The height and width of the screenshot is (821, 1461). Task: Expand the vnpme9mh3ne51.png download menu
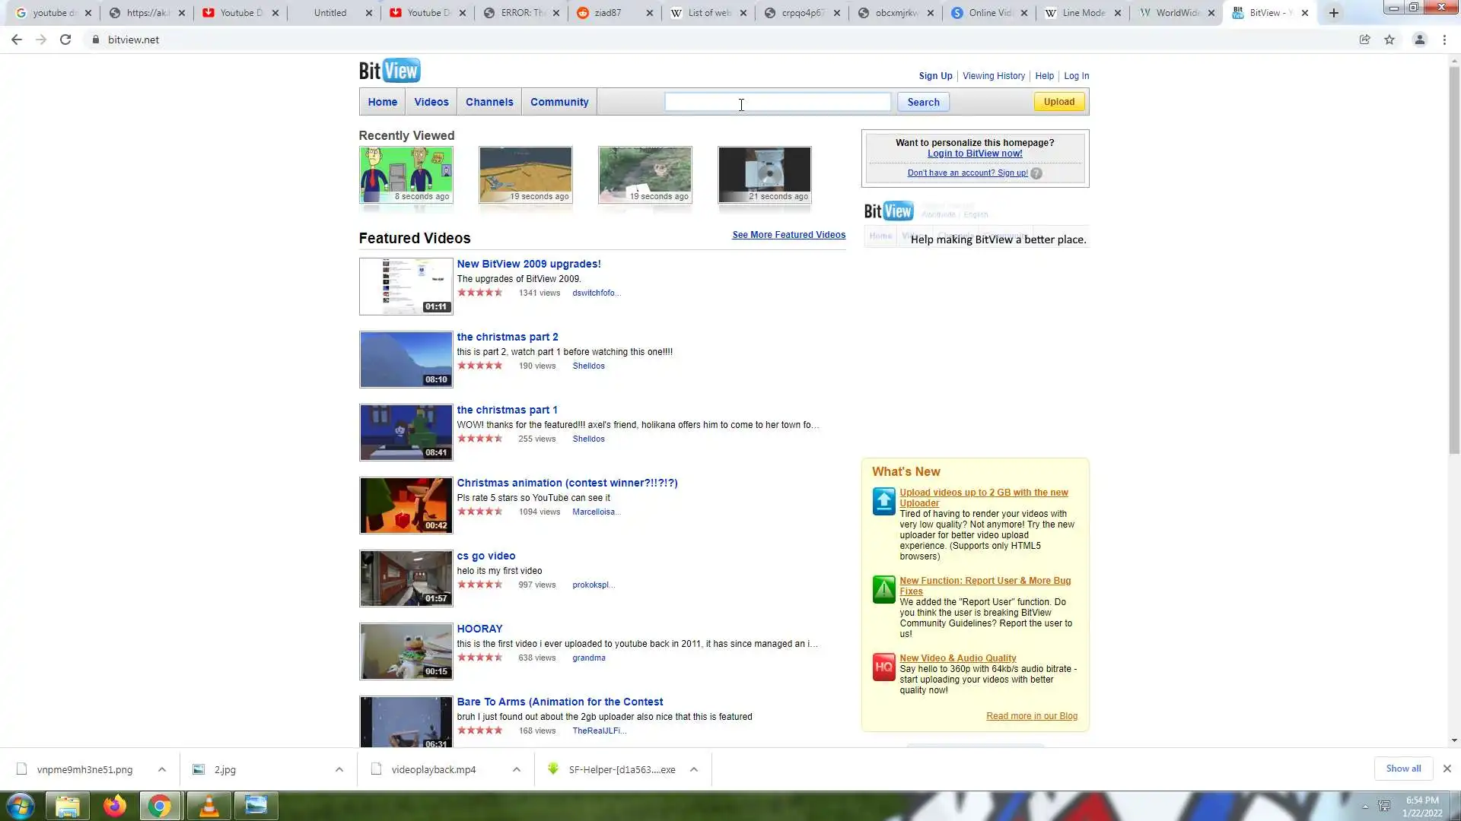(x=162, y=769)
